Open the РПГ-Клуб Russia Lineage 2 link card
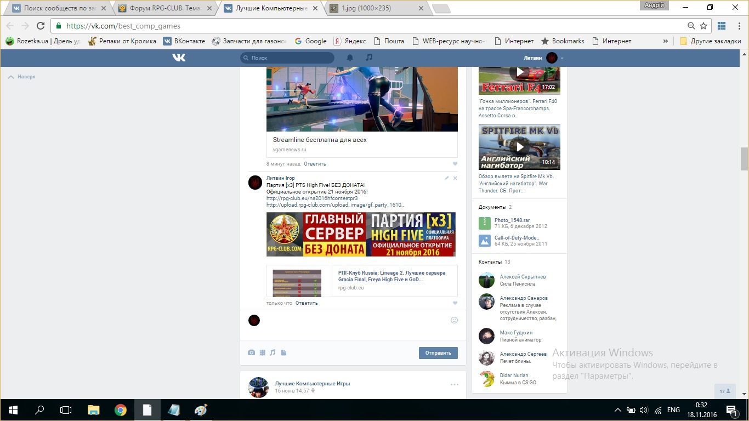749x421 pixels. [x=362, y=281]
